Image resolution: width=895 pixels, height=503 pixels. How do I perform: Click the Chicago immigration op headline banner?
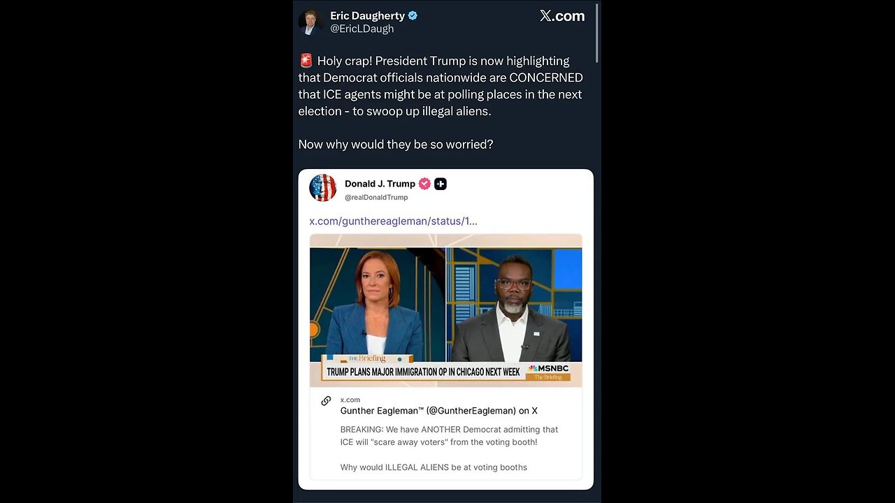tap(424, 372)
